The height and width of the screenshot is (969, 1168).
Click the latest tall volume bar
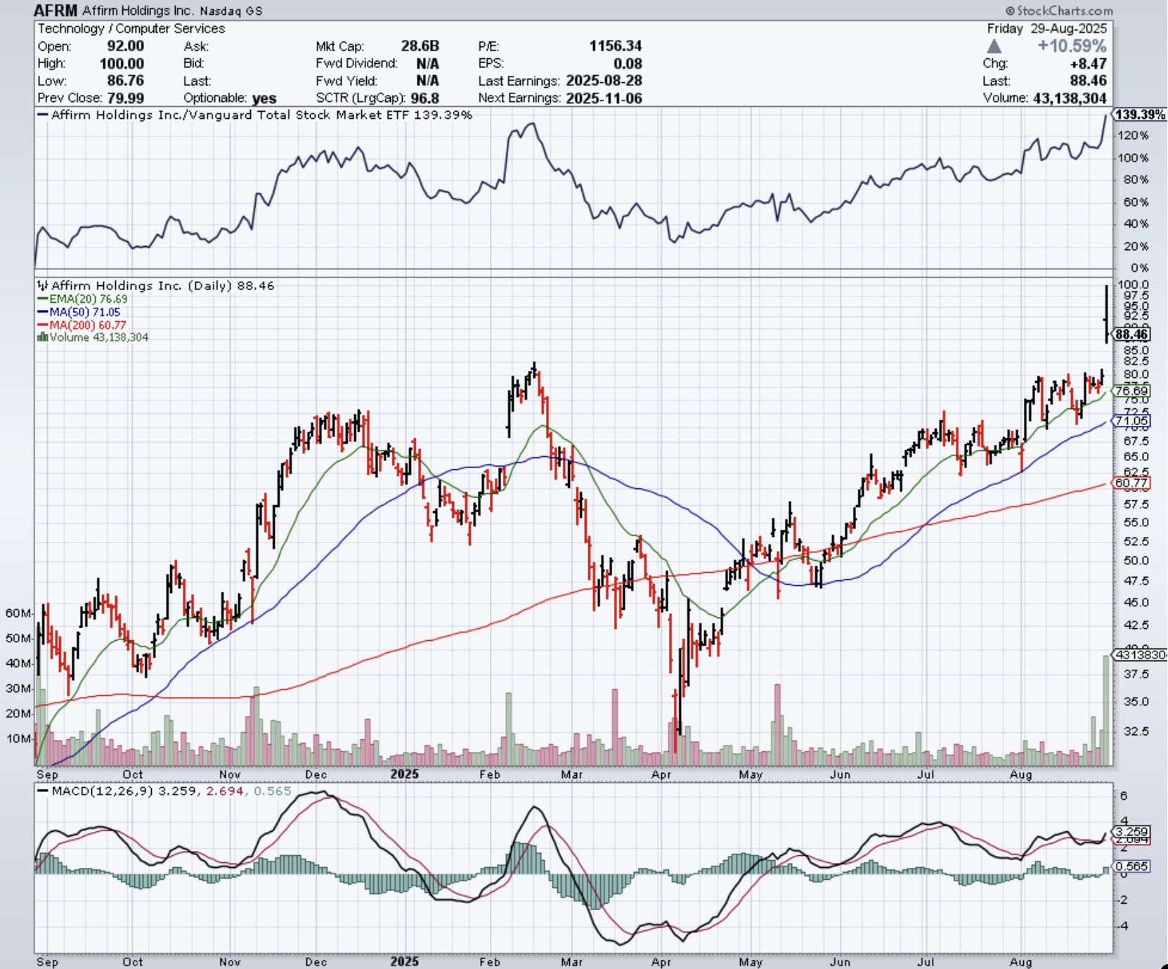coord(1107,710)
